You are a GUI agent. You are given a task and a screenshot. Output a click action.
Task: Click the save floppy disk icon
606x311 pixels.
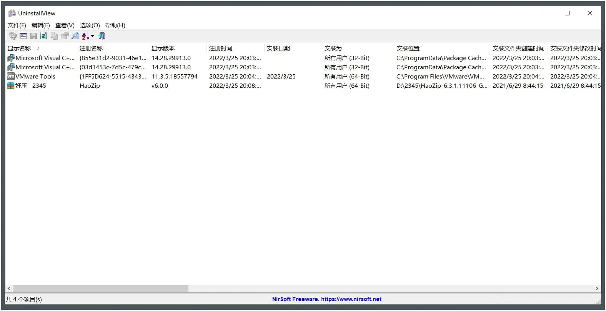pyautogui.click(x=33, y=36)
